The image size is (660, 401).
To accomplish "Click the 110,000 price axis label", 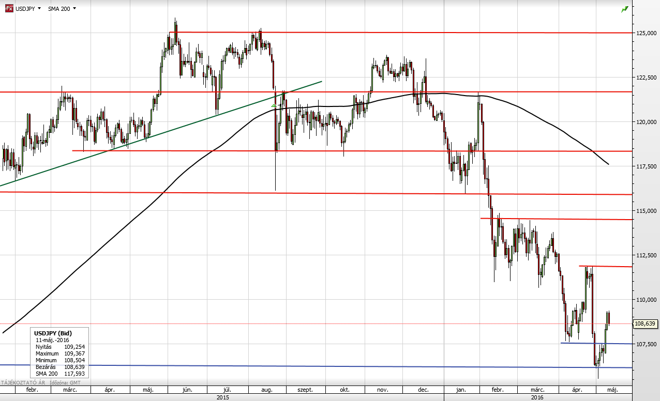I will coord(647,300).
